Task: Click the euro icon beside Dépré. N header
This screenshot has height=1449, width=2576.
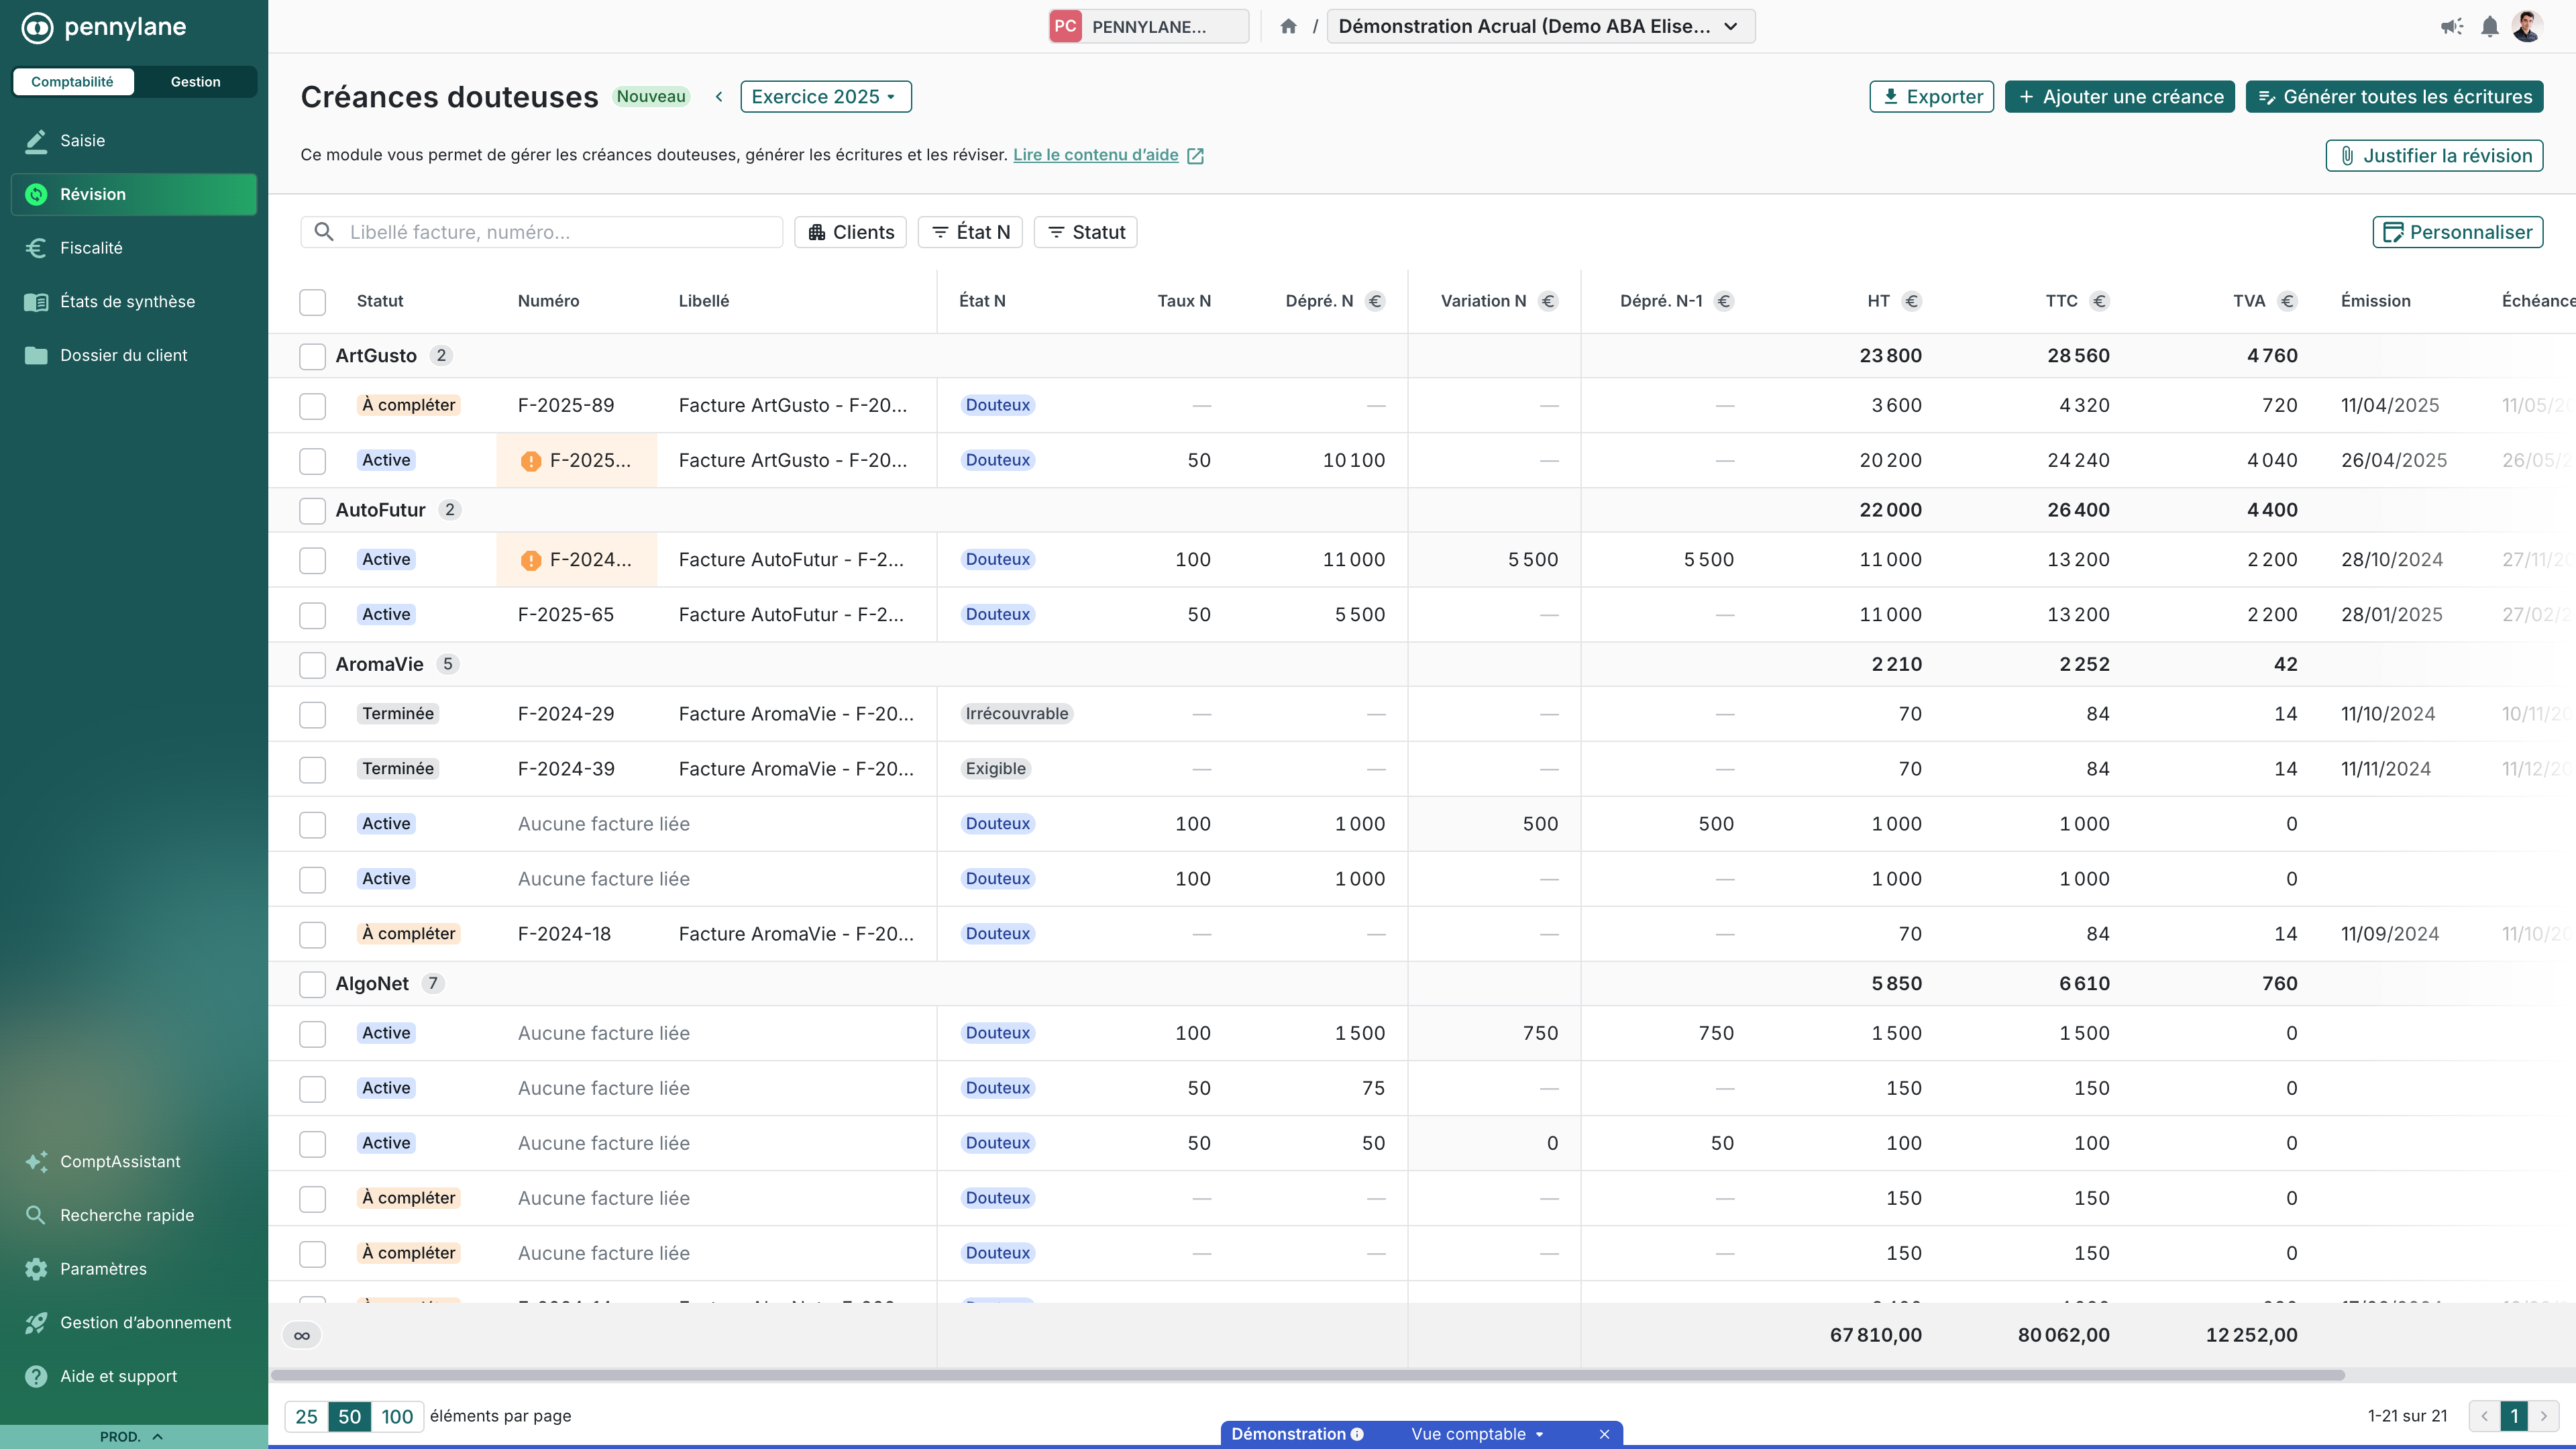Action: coord(1375,301)
